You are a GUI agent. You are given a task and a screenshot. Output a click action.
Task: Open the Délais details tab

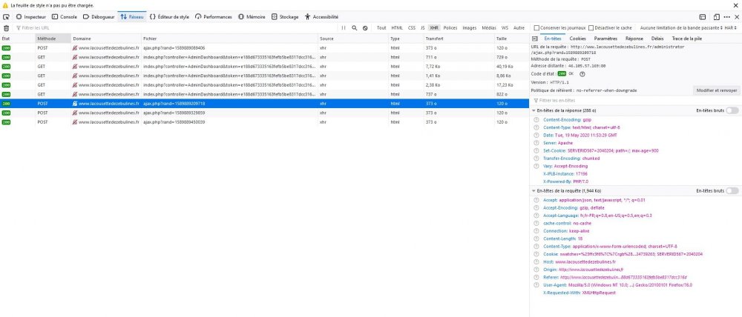[x=657, y=39]
